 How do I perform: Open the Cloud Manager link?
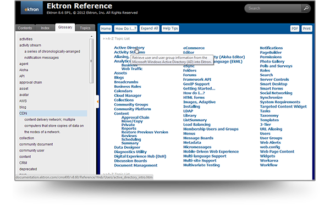128,96
